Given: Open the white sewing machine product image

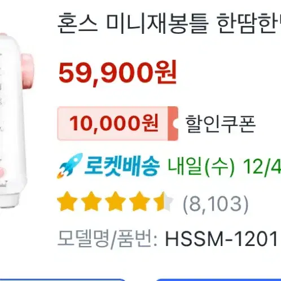Looking at the screenshot, I should 16,120.
